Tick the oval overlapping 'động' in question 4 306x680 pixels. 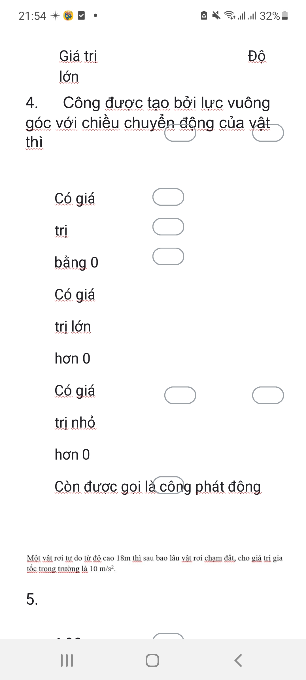pyautogui.click(x=180, y=133)
